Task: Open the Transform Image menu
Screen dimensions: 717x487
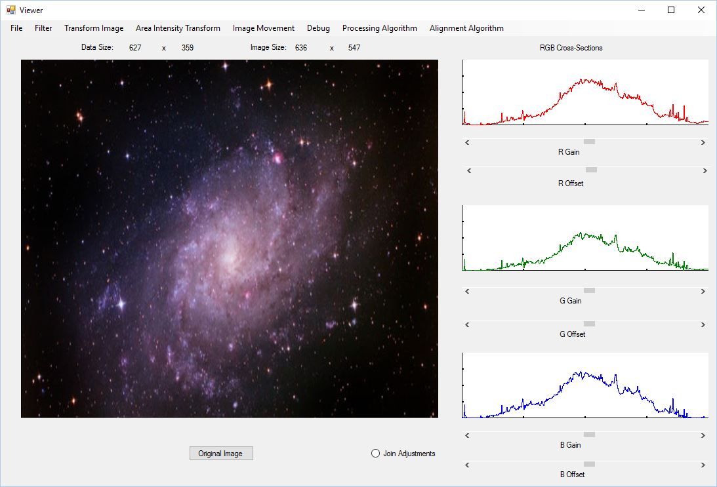Action: pyautogui.click(x=94, y=28)
